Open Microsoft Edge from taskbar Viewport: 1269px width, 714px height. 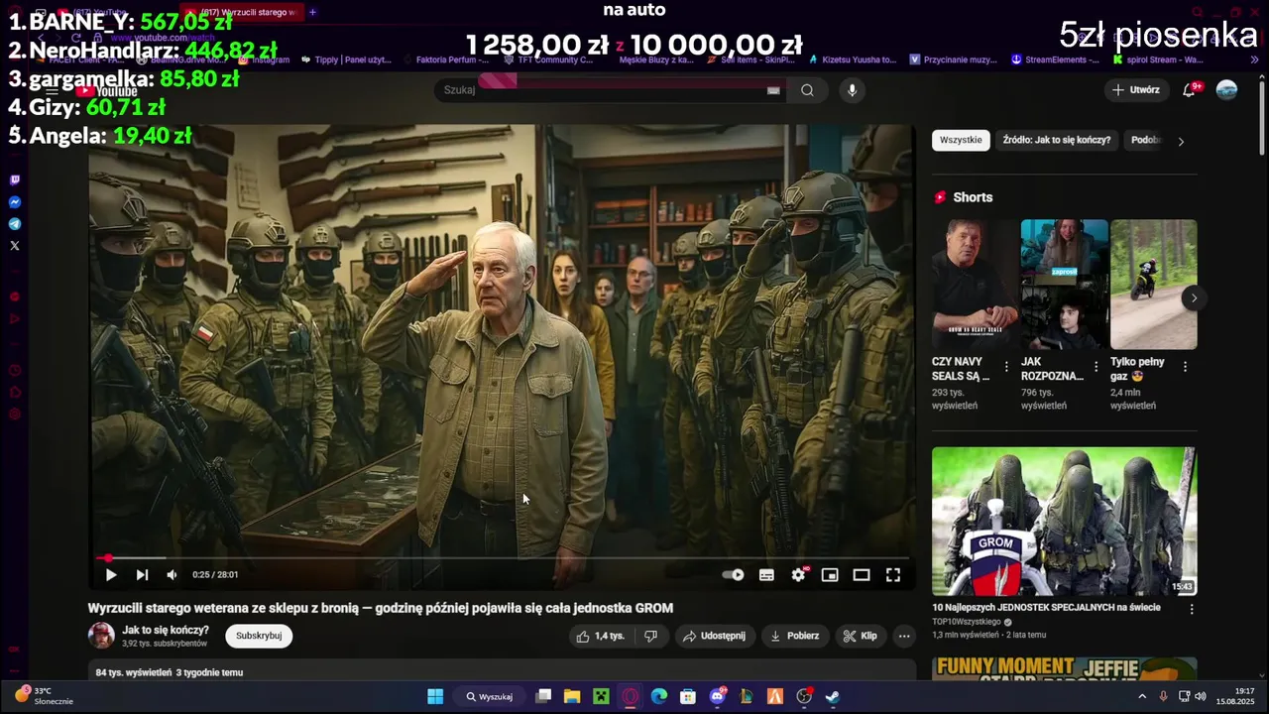tap(659, 696)
